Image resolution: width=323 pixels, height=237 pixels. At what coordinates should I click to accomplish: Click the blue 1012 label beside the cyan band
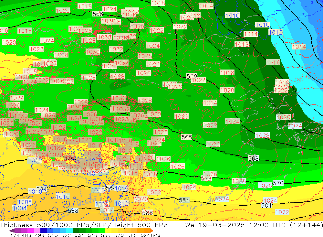pos(276,32)
